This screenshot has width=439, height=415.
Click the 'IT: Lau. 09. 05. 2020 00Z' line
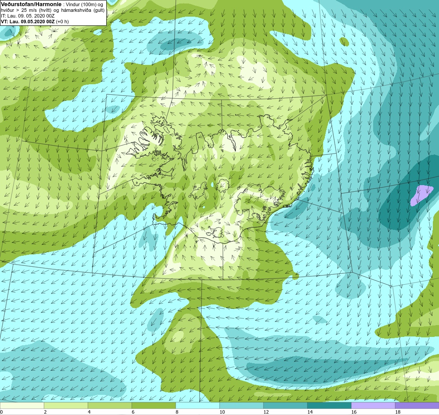click(28, 16)
